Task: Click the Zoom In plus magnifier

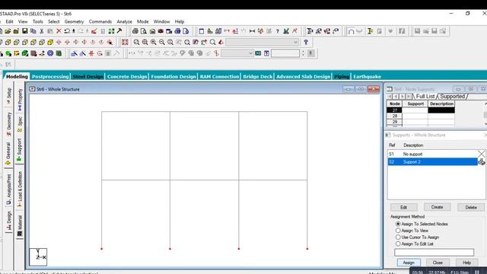Action: tap(154, 42)
